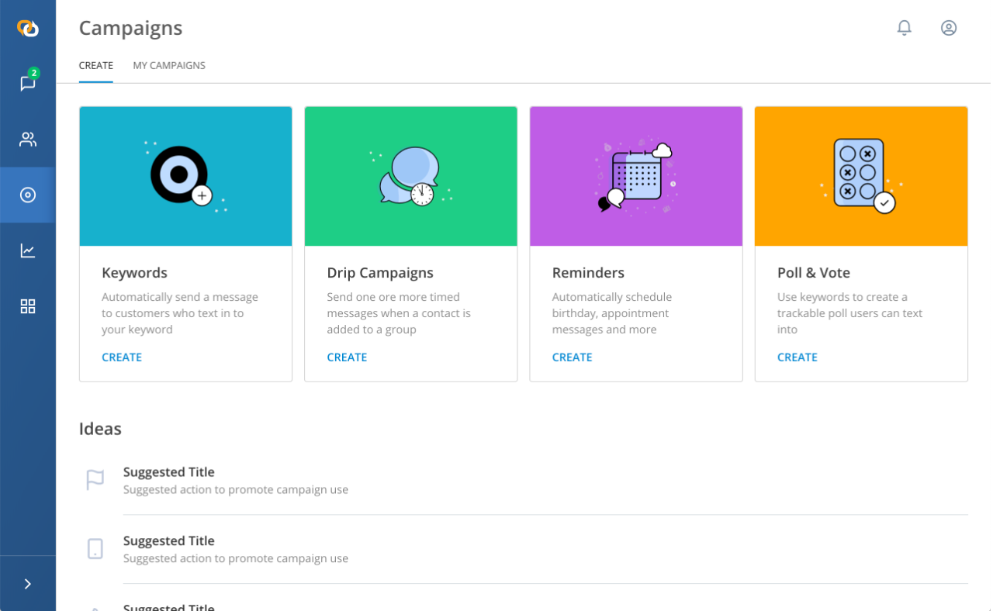The width and height of the screenshot is (993, 611).
Task: Click the app logo in sidebar
Action: pos(28,28)
